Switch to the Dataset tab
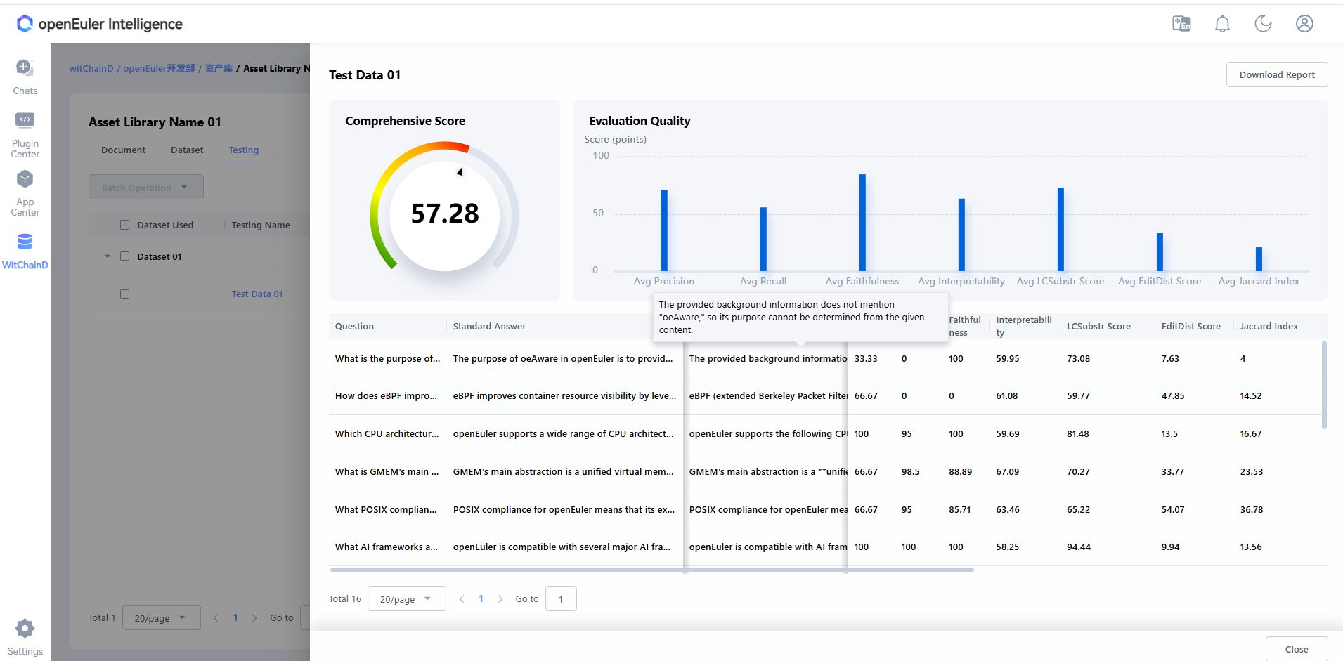The image size is (1343, 661). [x=187, y=150]
